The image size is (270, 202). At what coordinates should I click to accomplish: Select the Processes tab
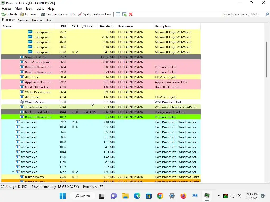8,20
